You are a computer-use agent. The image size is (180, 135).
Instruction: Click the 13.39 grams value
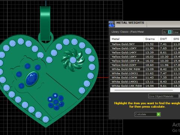tap(149, 52)
